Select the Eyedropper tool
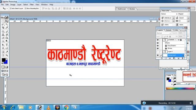 [7, 52]
